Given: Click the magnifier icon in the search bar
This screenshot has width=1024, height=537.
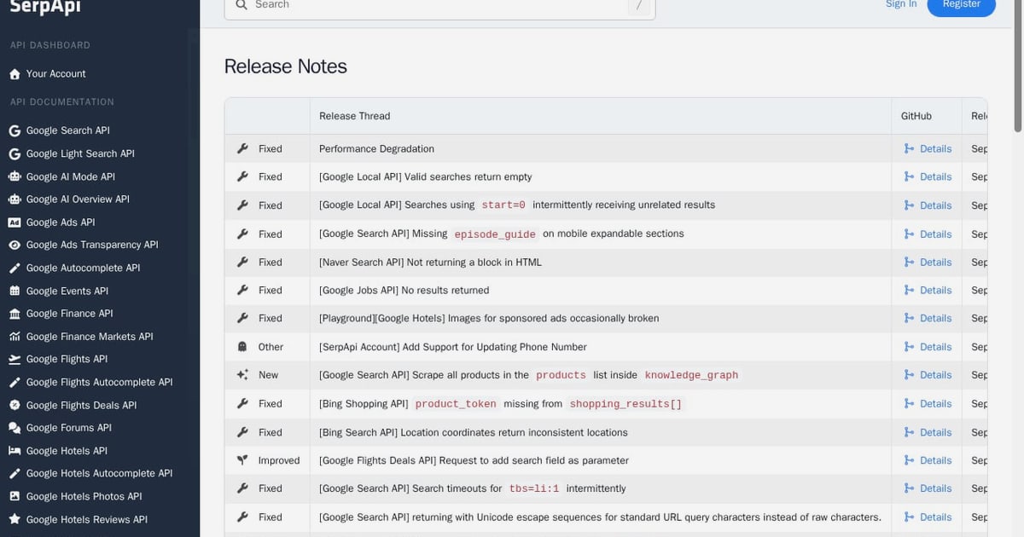Looking at the screenshot, I should pos(241,4).
